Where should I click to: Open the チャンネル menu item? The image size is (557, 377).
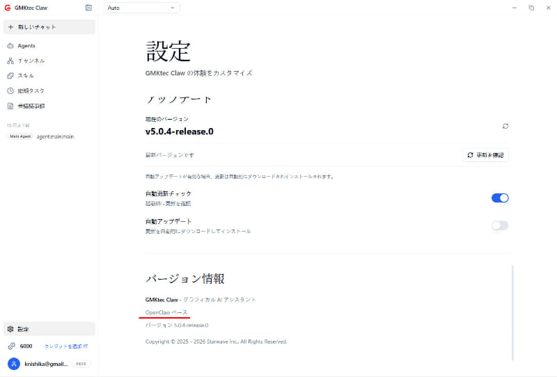[49, 61]
